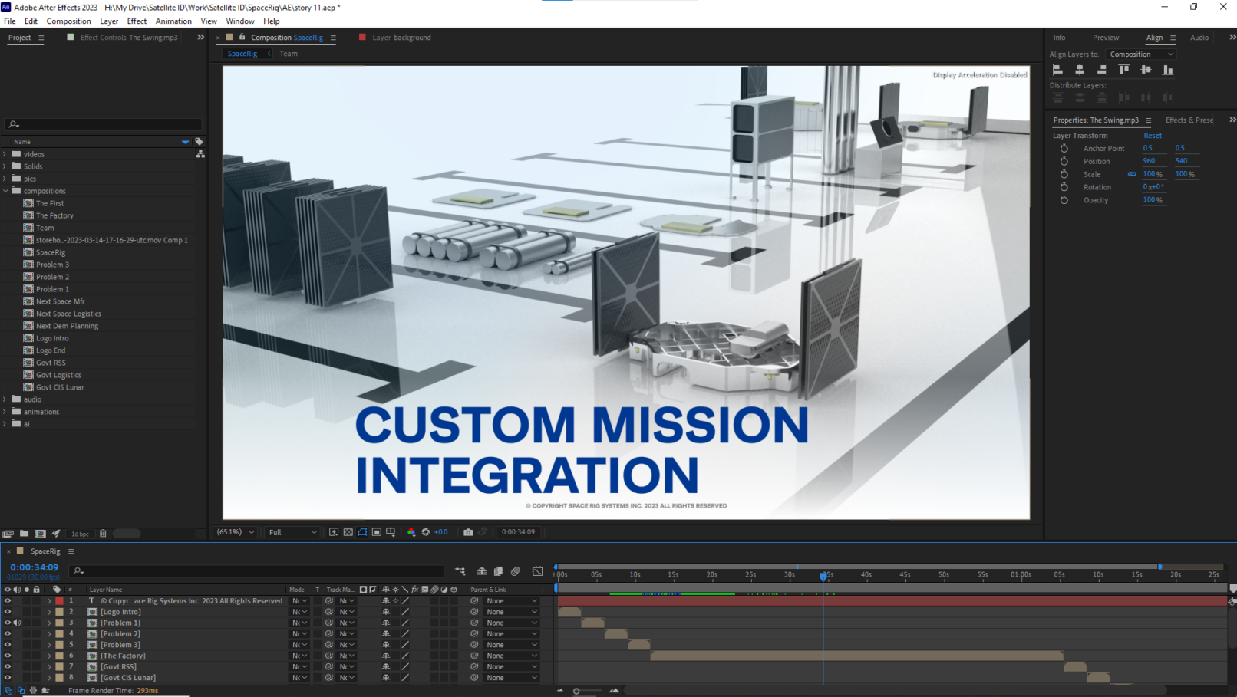
Task: Click the 16 bpc color depth button
Action: [x=80, y=534]
